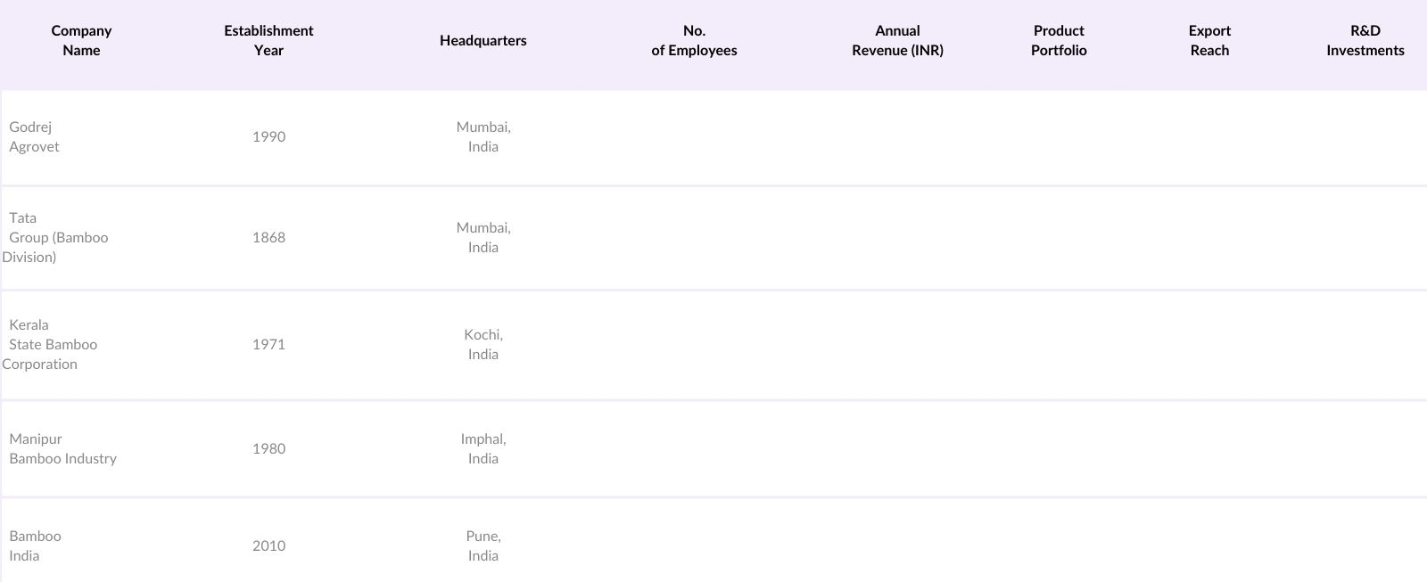Click the Pune, India headquarters cell
The image size is (1427, 582).
pyautogui.click(x=483, y=546)
